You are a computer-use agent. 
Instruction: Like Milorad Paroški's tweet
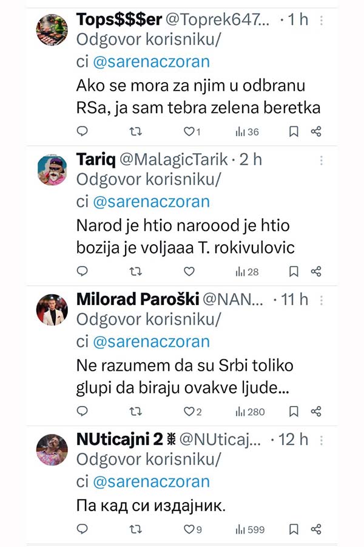coord(189,411)
